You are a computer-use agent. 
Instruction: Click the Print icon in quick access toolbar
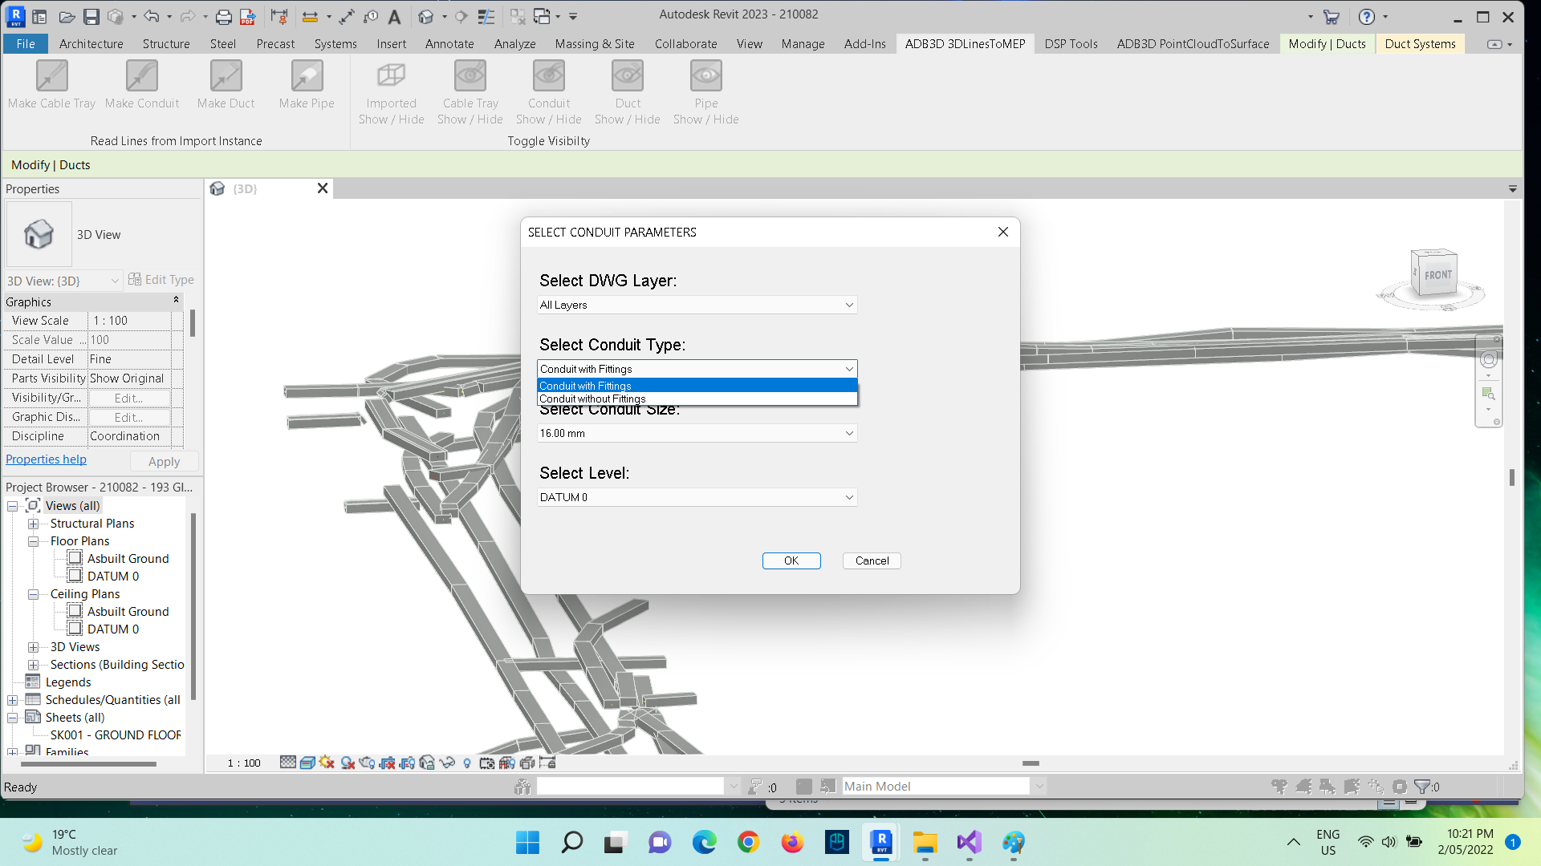[x=224, y=16]
